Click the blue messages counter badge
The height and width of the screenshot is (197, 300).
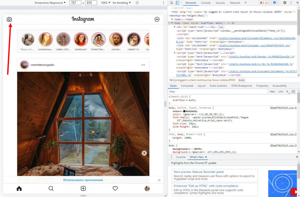[275, 3]
